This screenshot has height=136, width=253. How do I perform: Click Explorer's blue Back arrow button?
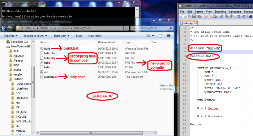coord(3,28)
